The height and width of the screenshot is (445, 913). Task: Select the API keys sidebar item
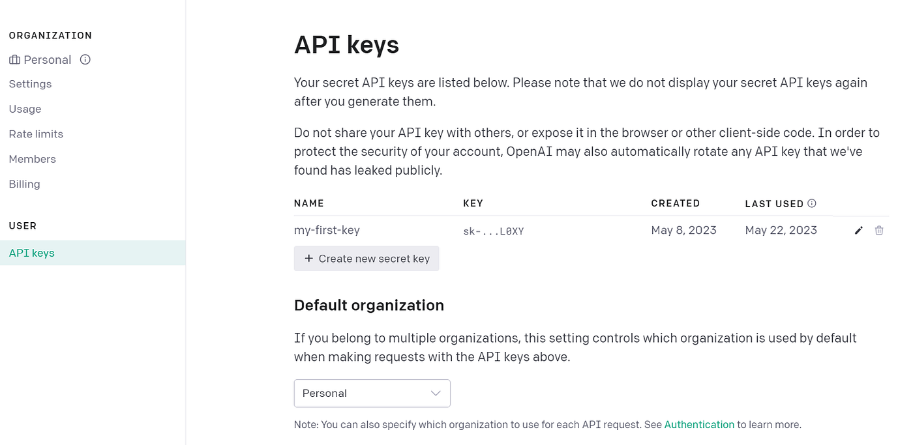[32, 253]
